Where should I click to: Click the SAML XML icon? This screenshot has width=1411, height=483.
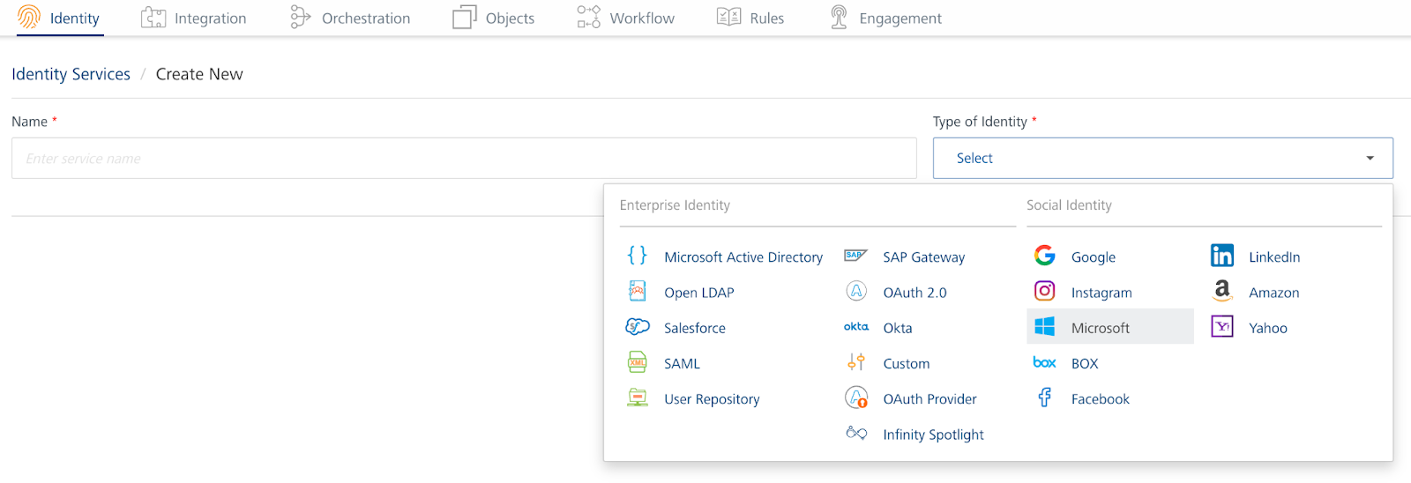click(638, 362)
